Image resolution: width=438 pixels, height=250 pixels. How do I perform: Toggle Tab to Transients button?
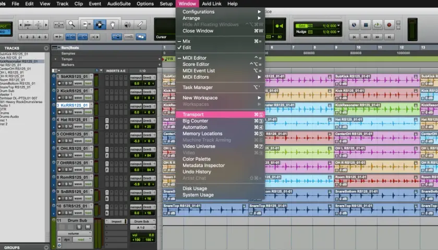point(58,36)
